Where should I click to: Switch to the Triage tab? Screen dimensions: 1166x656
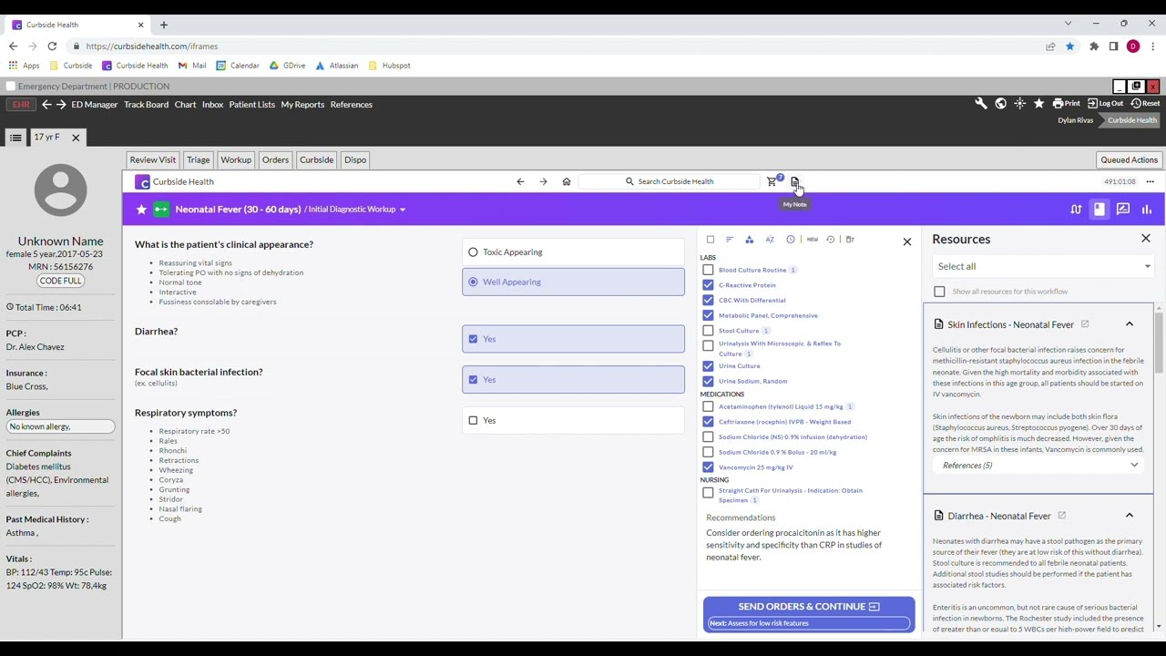(199, 160)
